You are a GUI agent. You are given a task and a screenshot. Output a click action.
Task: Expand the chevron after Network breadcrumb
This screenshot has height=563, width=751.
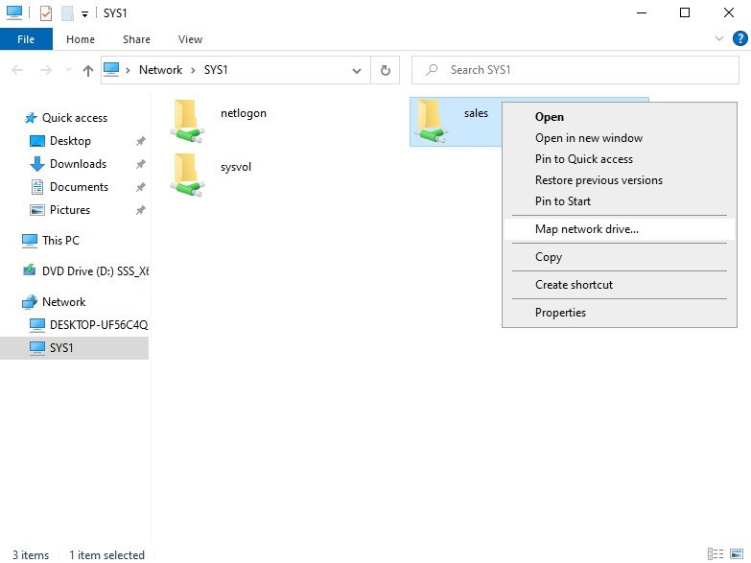(193, 70)
